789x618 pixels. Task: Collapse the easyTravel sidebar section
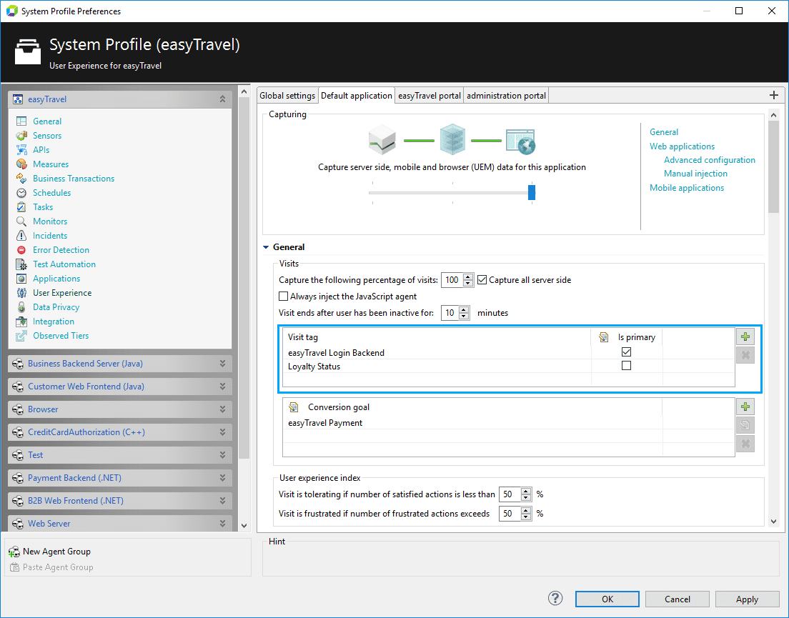222,99
